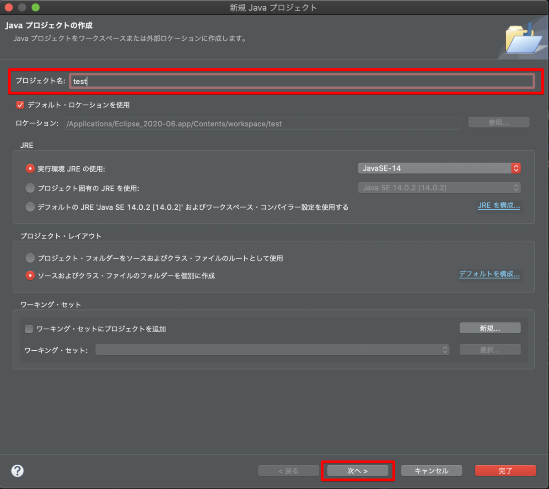Image resolution: width=549 pixels, height=489 pixels.
Task: Click into the プロジェクト名 text field
Action: tap(302, 81)
